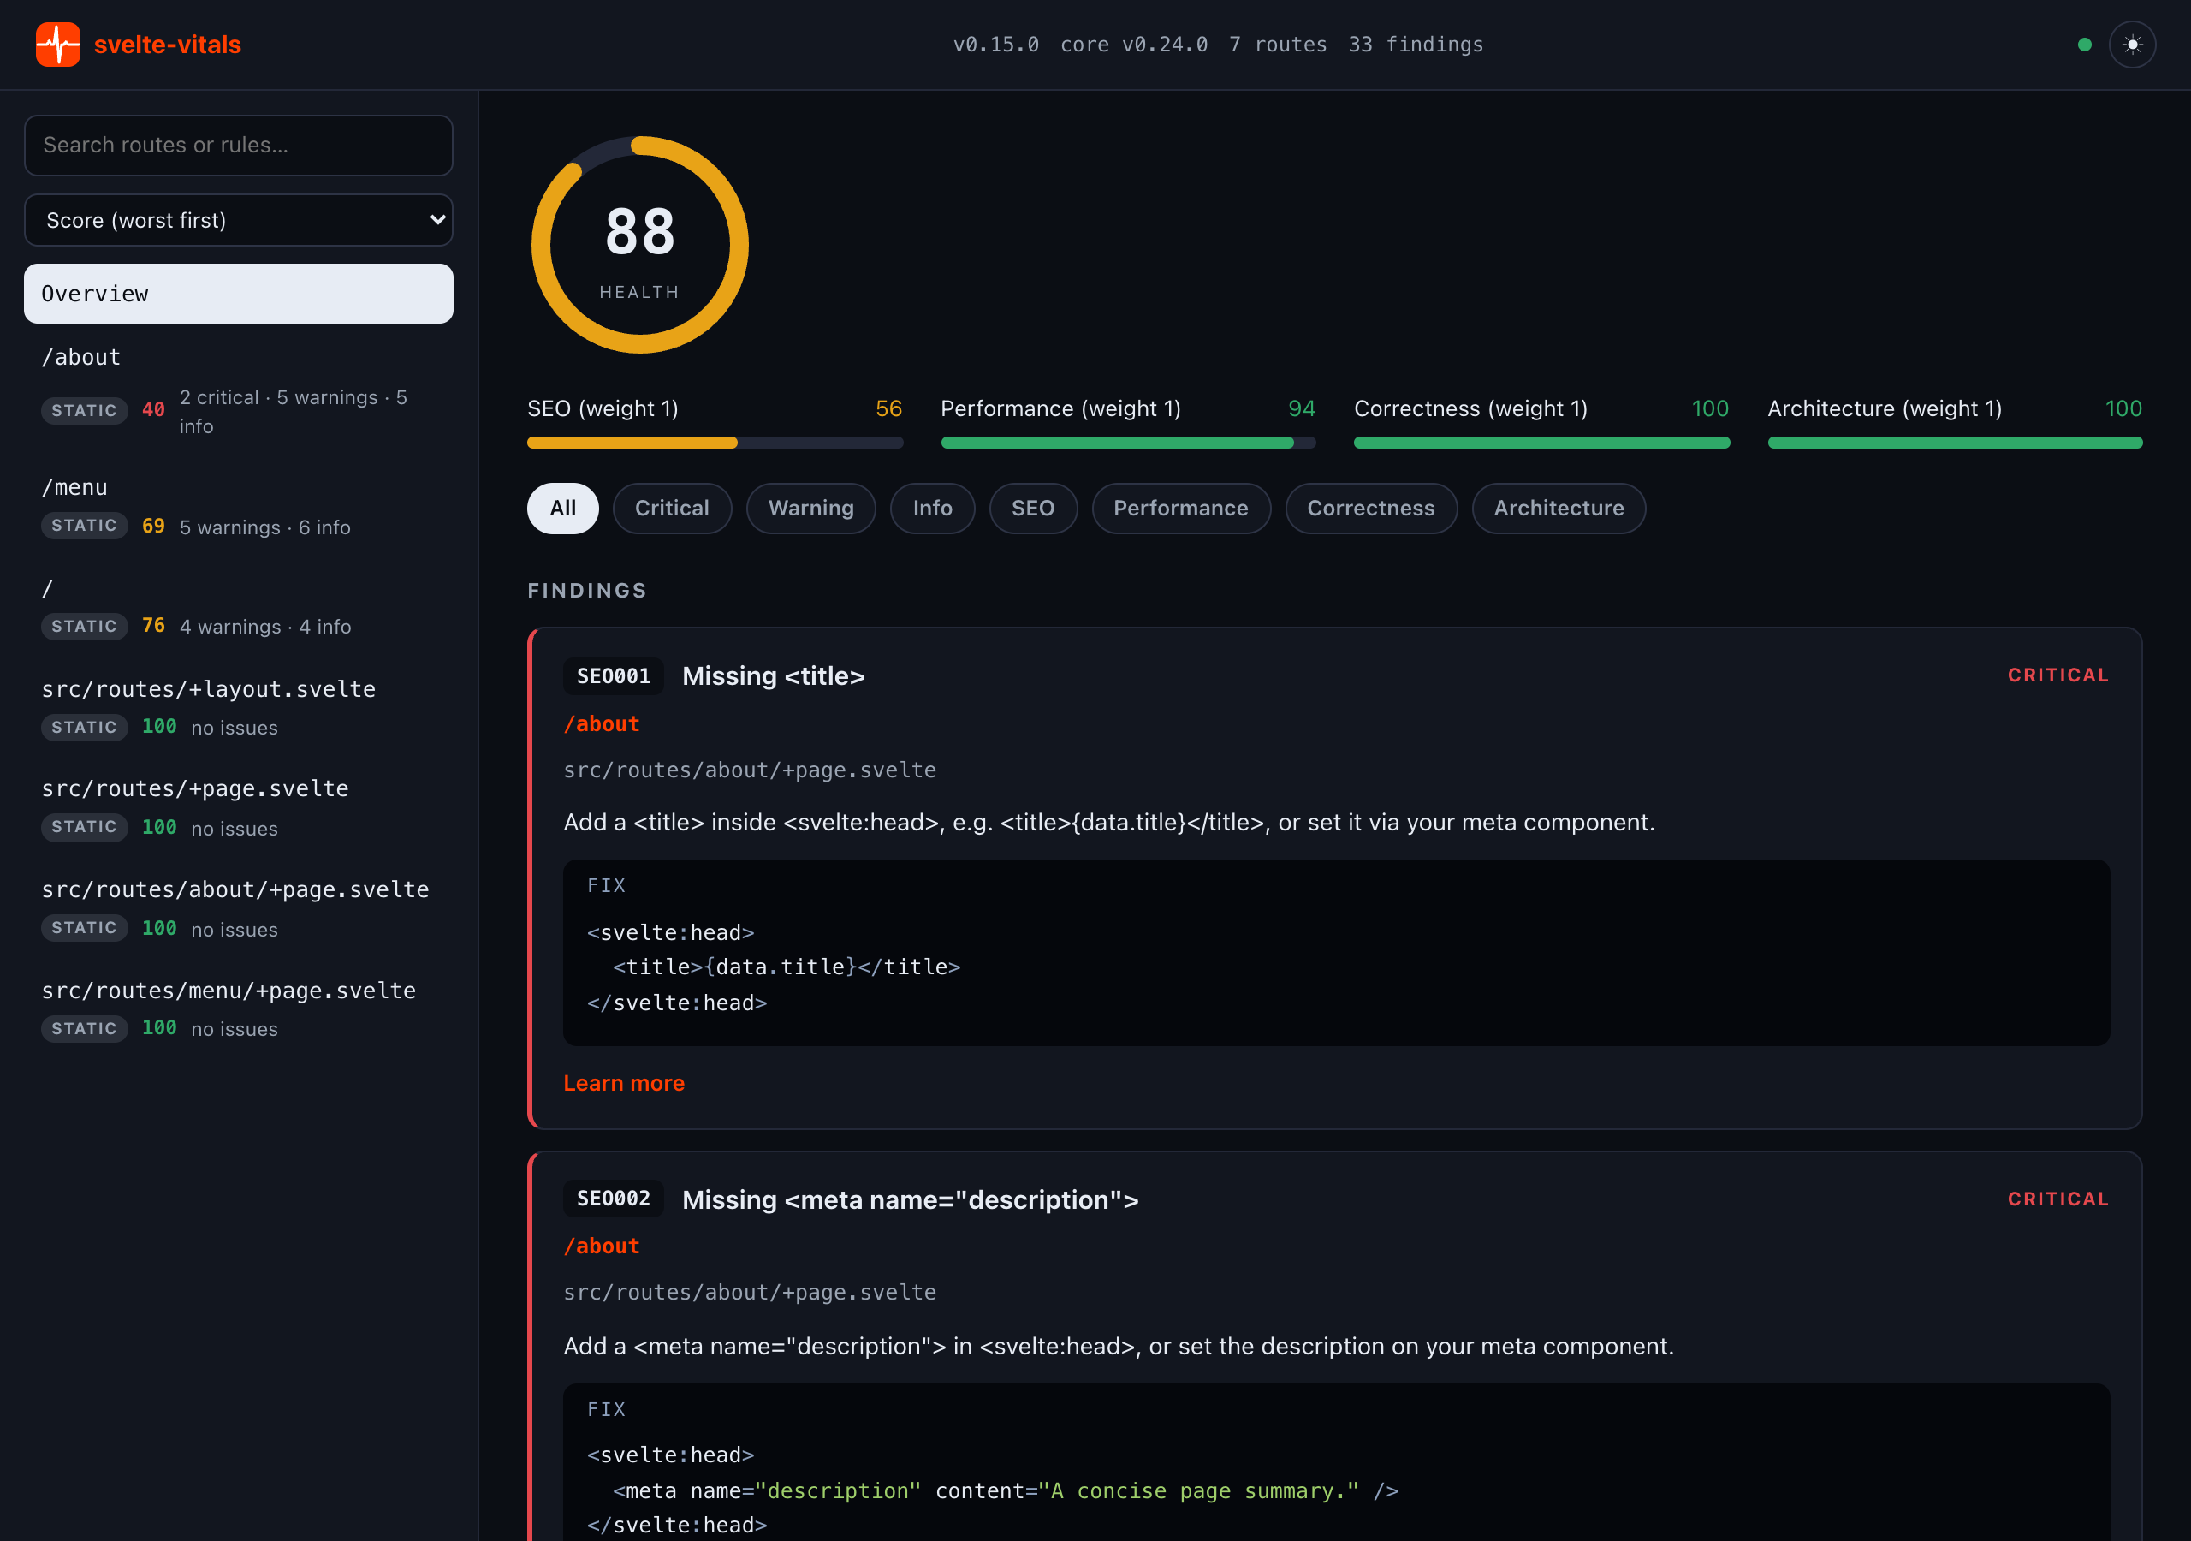Filter findings by Info

coord(932,508)
